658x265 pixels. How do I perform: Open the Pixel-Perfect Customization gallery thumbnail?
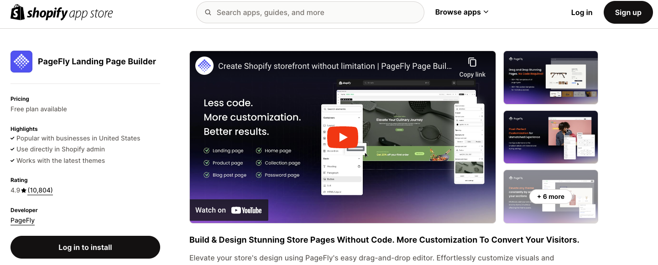pyautogui.click(x=550, y=137)
